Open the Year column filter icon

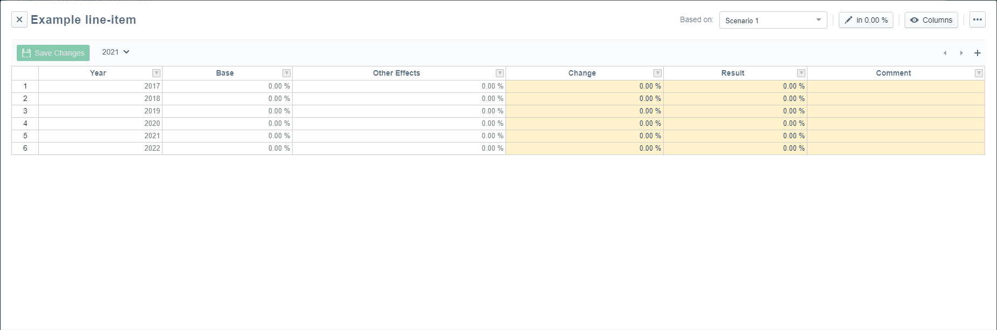click(x=156, y=73)
